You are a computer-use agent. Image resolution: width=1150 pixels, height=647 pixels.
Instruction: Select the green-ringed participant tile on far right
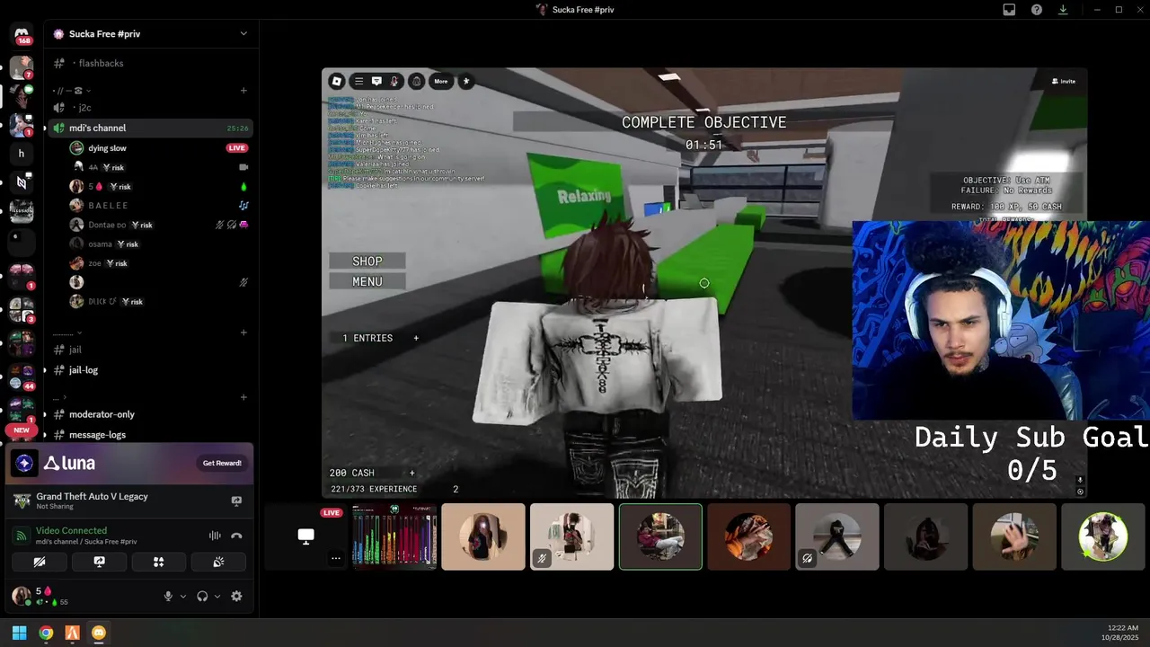pos(1102,536)
